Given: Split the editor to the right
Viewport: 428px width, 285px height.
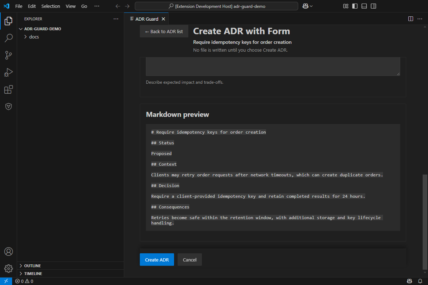Looking at the screenshot, I should (411, 19).
